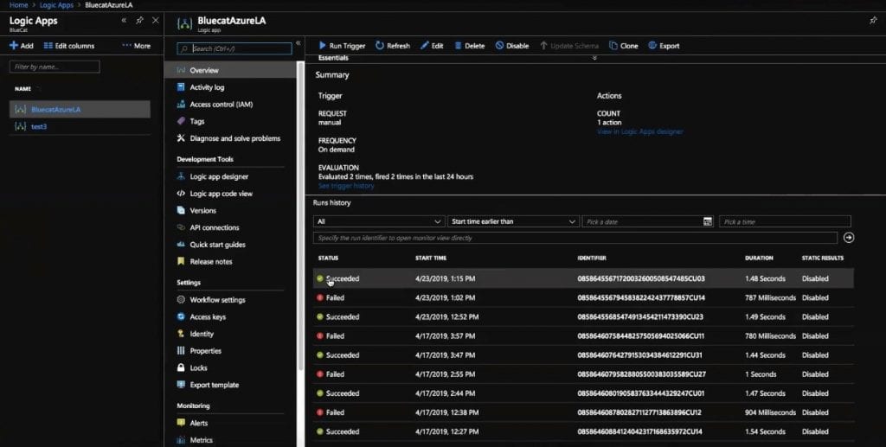Screen dimensions: 886x447
Task: Sort runs by START TIME column header
Action: click(x=431, y=258)
